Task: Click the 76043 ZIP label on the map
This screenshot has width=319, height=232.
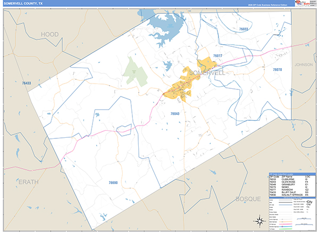Action: coord(175,114)
